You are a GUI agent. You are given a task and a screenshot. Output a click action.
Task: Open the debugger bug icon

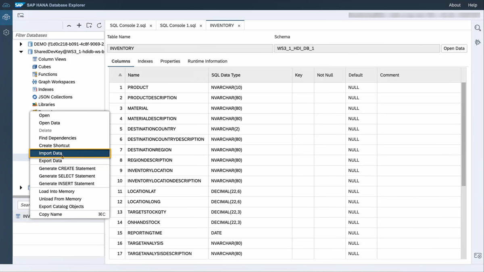click(x=478, y=42)
